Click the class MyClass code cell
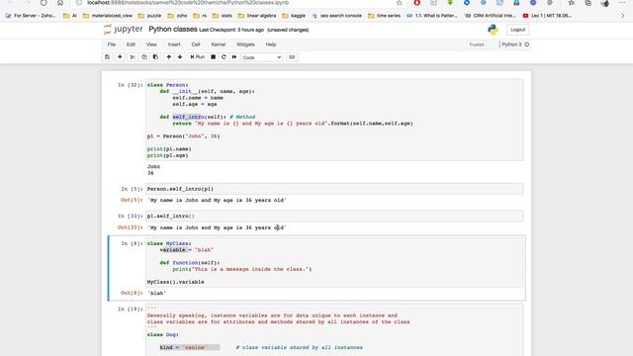Screen dimensions: 633x356 click(x=334, y=262)
